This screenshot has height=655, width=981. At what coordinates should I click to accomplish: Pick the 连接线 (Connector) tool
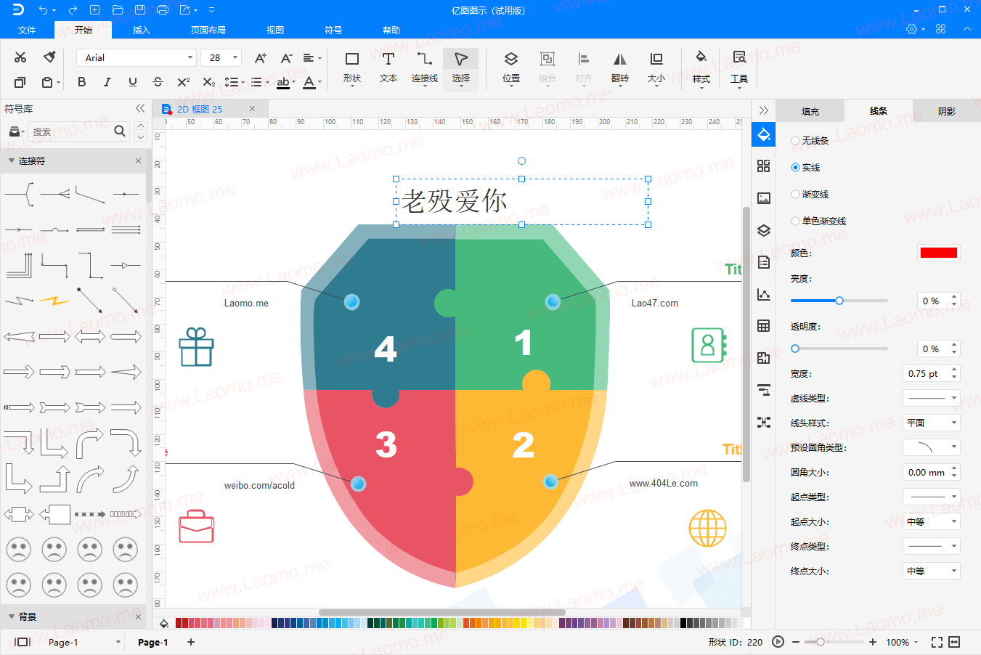pyautogui.click(x=424, y=69)
